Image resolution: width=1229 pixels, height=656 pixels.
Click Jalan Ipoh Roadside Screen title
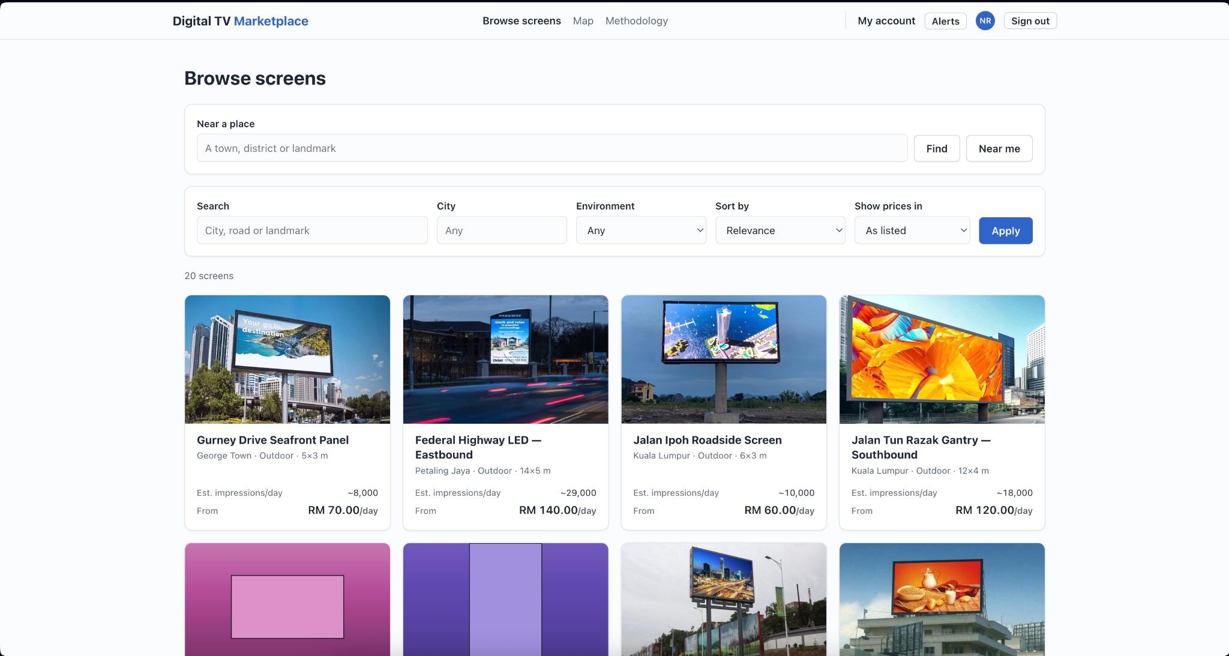point(708,440)
